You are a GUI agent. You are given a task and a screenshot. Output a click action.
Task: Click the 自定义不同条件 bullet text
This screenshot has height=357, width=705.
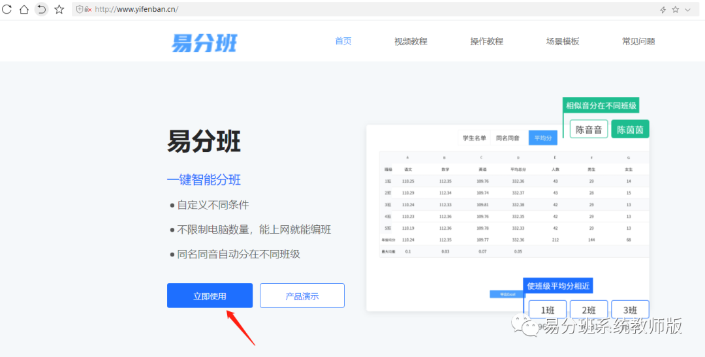tap(213, 205)
